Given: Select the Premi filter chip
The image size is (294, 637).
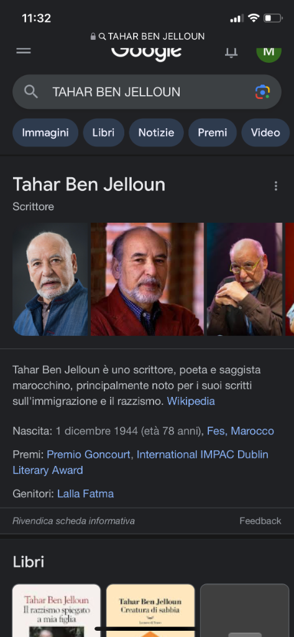Looking at the screenshot, I should (x=213, y=133).
